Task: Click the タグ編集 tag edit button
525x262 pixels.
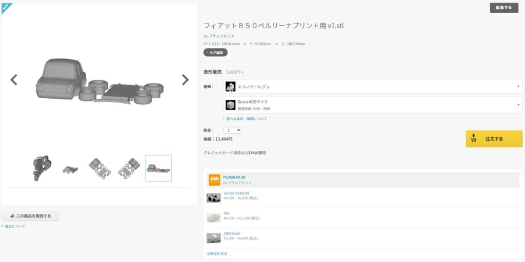Action: 215,53
